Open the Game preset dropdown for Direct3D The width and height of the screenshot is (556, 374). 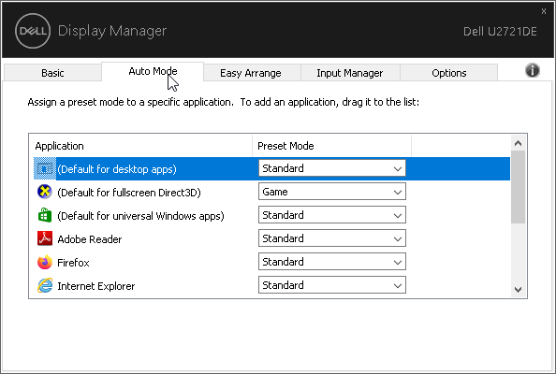tap(332, 192)
